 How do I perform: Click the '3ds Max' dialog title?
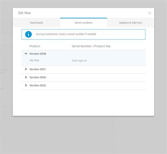pos(24,13)
